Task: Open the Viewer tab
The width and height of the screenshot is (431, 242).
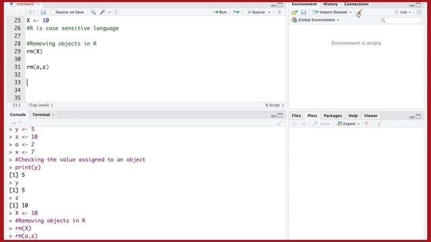Action: (x=371, y=116)
